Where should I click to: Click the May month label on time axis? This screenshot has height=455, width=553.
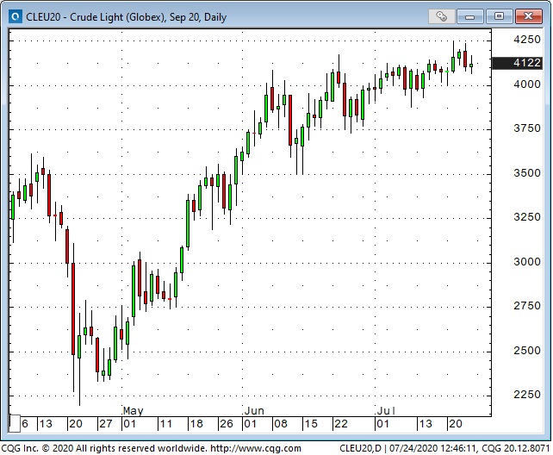(x=133, y=411)
